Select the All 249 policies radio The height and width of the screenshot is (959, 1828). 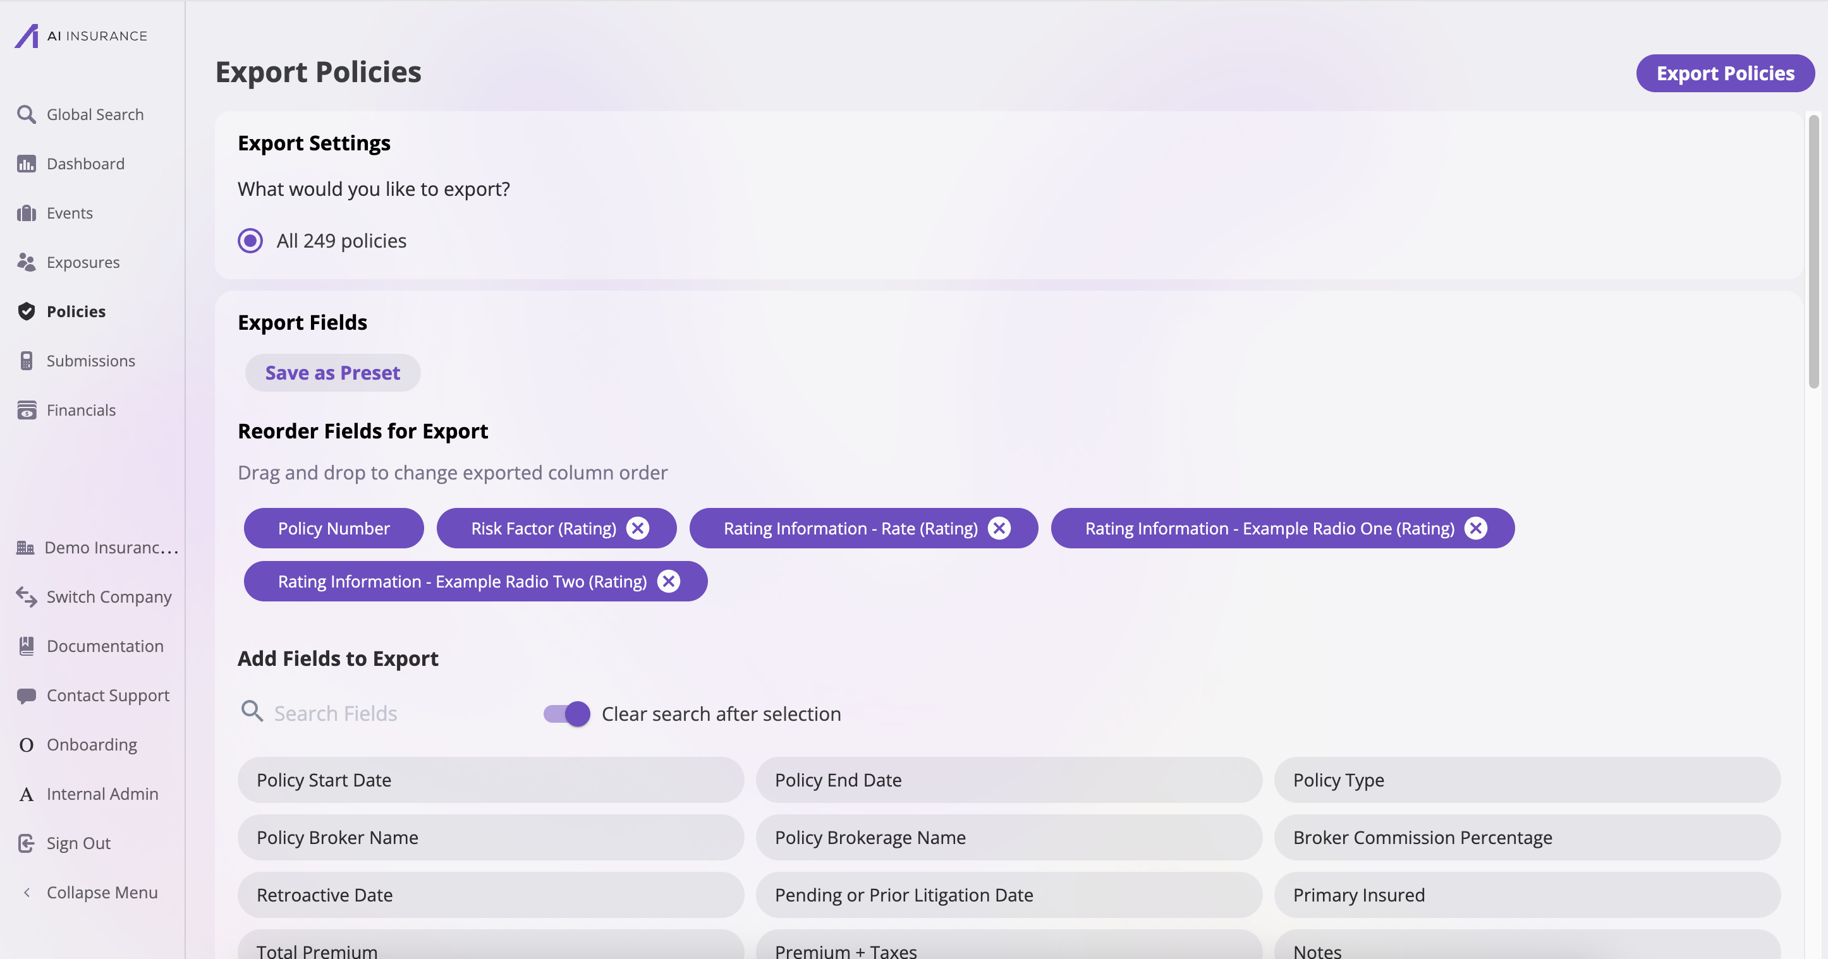click(x=250, y=241)
